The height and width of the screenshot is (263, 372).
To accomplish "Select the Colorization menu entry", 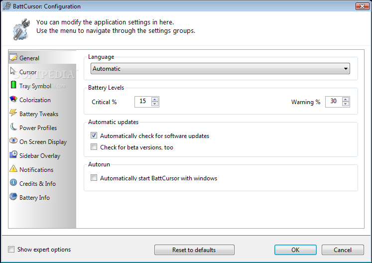I will click(42, 100).
